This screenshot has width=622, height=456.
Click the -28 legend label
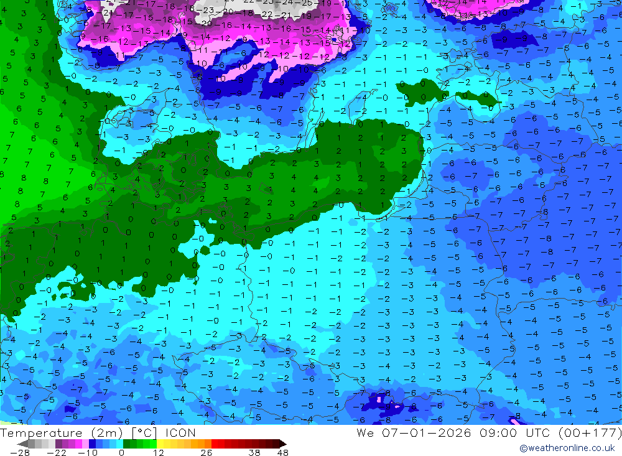[x=20, y=452]
